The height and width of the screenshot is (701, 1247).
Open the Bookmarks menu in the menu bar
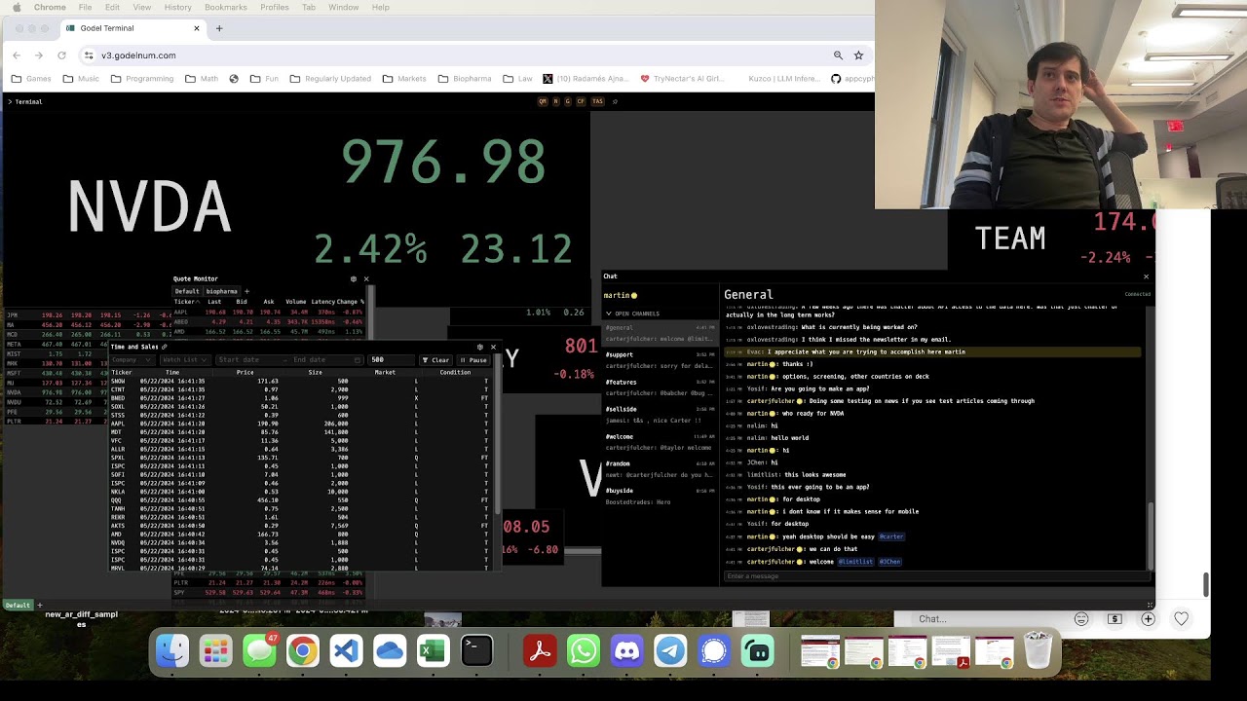(x=225, y=7)
